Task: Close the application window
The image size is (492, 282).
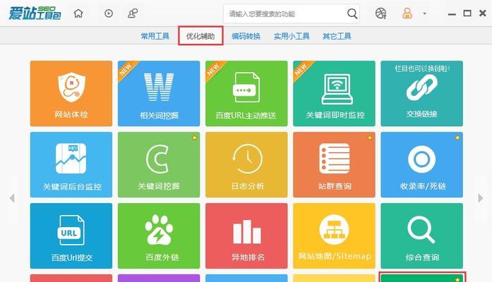Action: click(x=483, y=13)
